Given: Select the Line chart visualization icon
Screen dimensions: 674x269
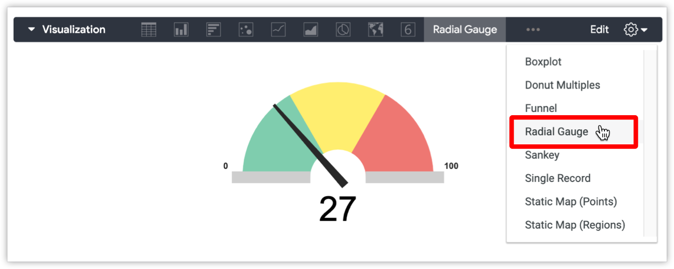Looking at the screenshot, I should click(x=278, y=30).
